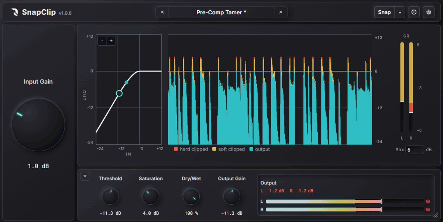Click the Max dB input field
Screen dimensions: 443x222
pyautogui.click(x=414, y=150)
